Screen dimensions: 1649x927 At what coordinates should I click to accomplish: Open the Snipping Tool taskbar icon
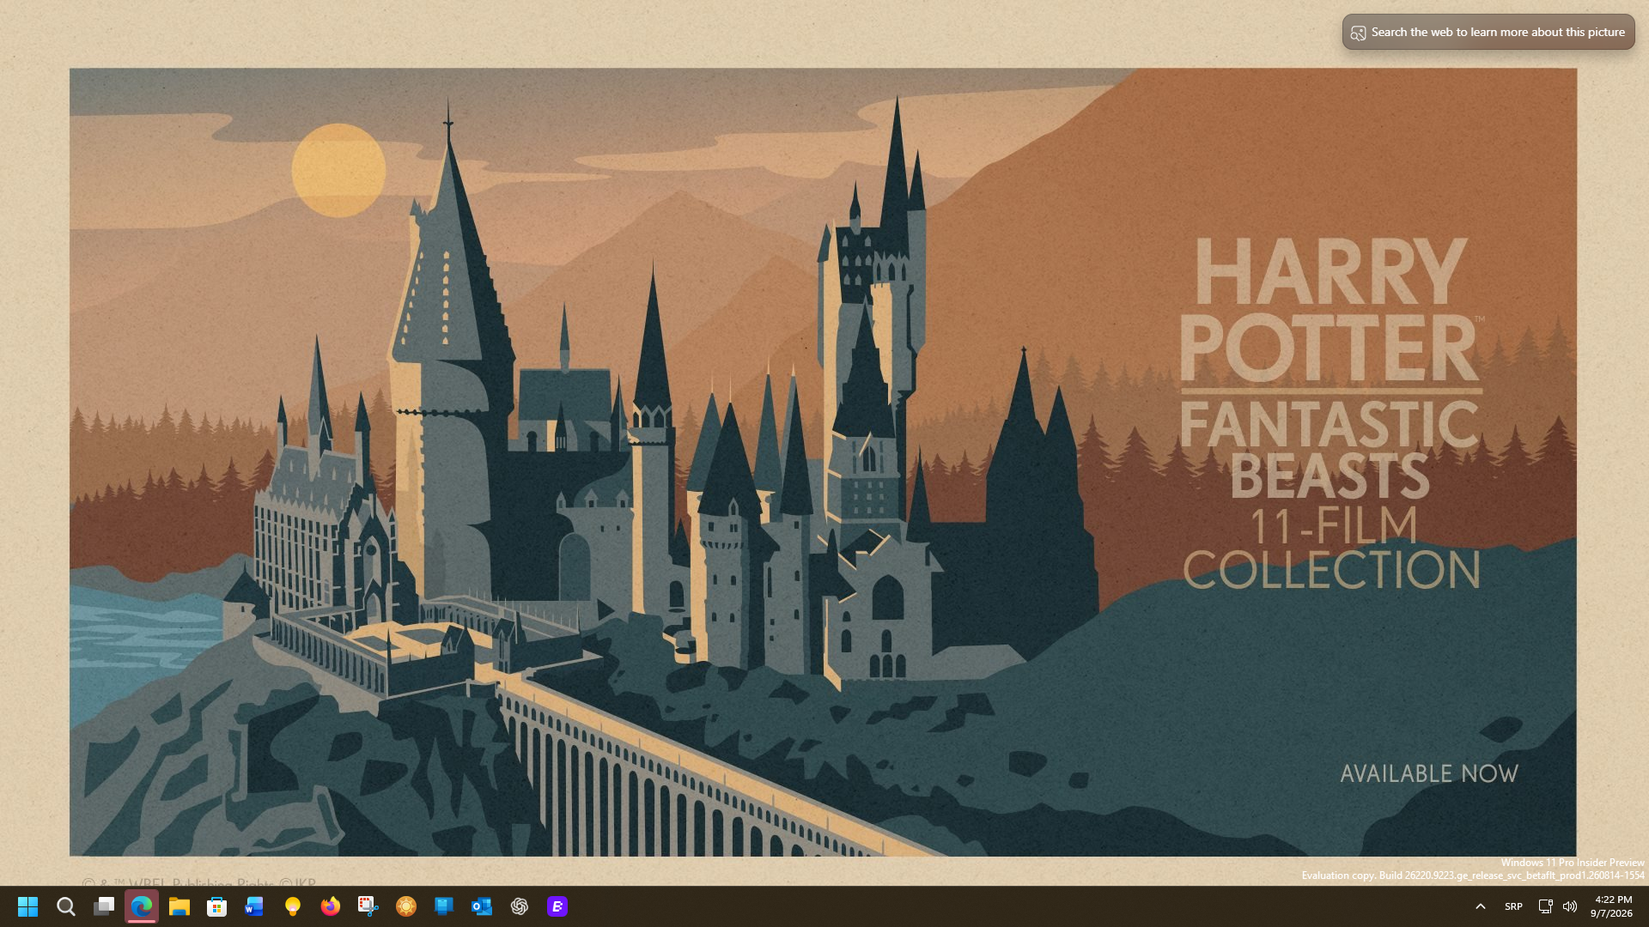(x=368, y=906)
